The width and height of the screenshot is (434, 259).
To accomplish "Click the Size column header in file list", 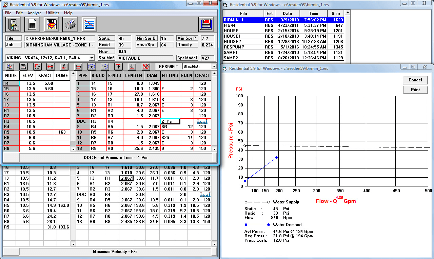I will pos(336,14).
